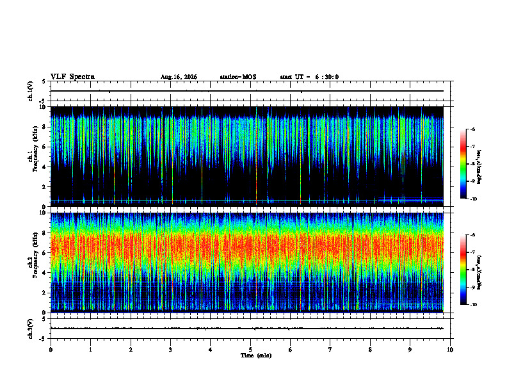The image size is (507, 392).
Task: Click the ch.1 color bar PSD unit label
Action: pos(479,167)
